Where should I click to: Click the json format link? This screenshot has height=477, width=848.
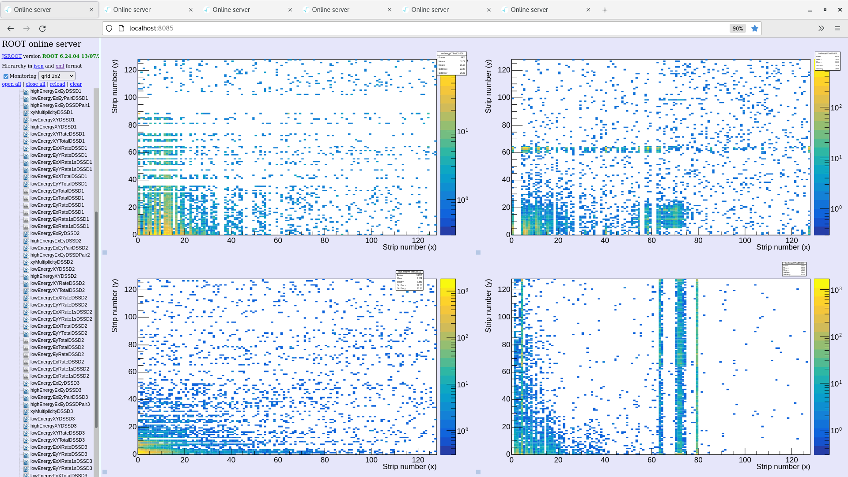(x=38, y=66)
